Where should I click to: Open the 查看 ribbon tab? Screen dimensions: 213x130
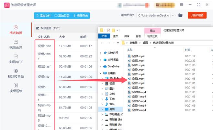point(138,36)
